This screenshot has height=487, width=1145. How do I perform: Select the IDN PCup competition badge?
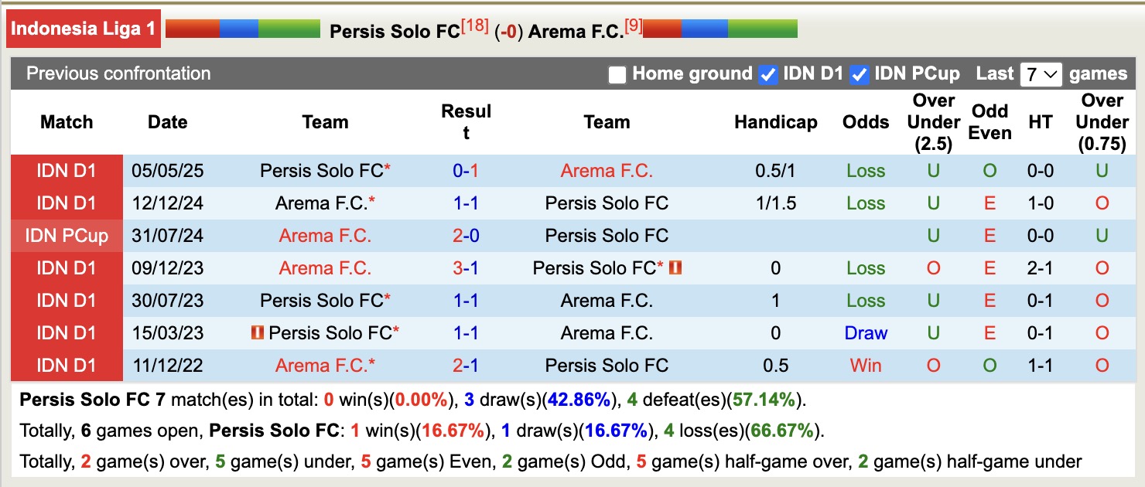(x=67, y=236)
